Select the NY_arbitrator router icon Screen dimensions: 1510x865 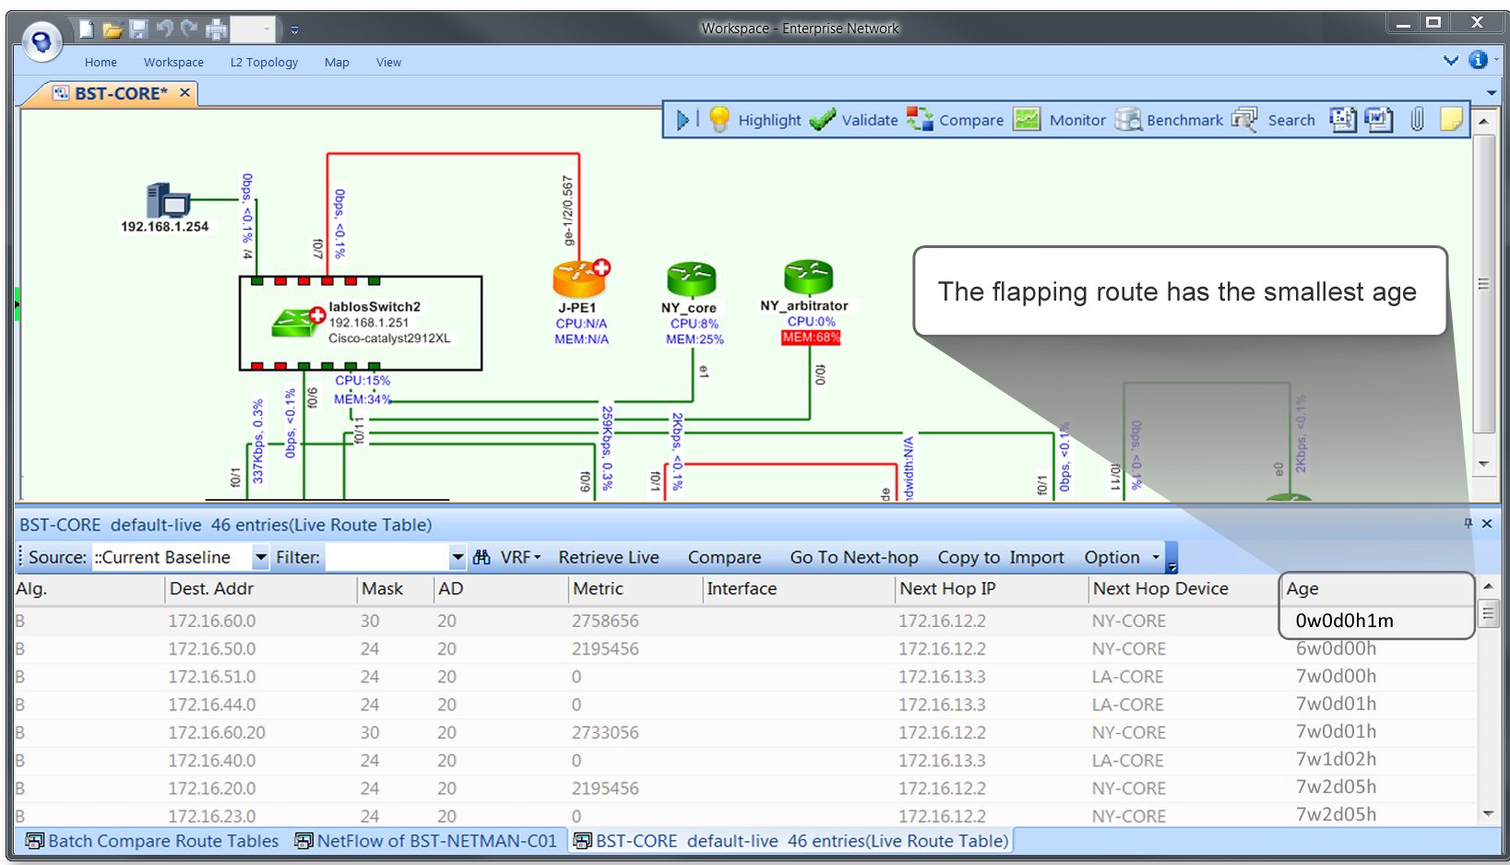click(808, 276)
